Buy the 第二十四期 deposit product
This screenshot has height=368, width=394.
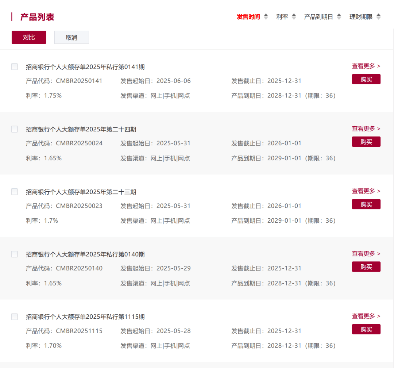click(x=366, y=142)
